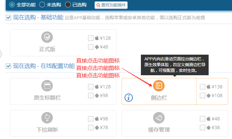This screenshot has width=232, height=139.
Task: Click the ¥38 price in 缓存管理
Action: coord(216,128)
